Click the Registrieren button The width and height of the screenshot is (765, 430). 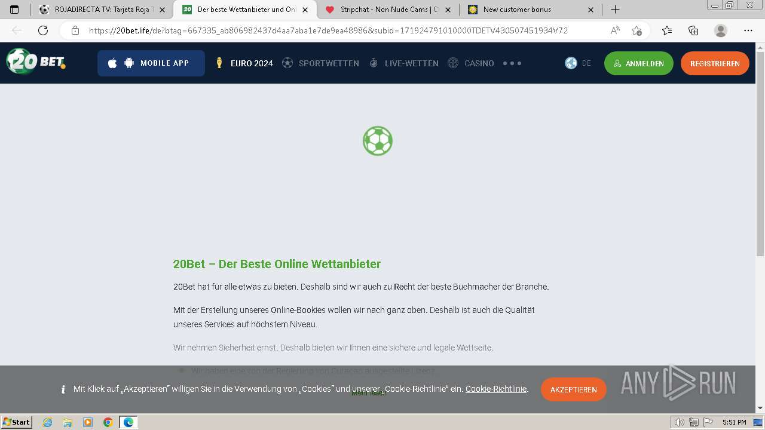(715, 63)
